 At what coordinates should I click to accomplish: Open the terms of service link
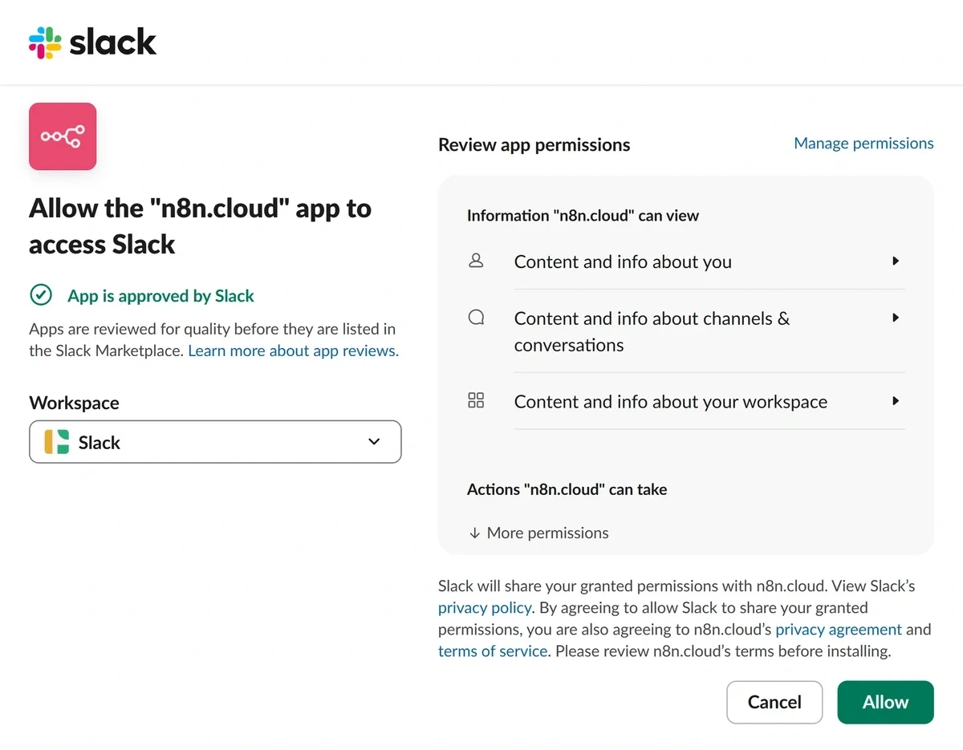pyautogui.click(x=493, y=651)
